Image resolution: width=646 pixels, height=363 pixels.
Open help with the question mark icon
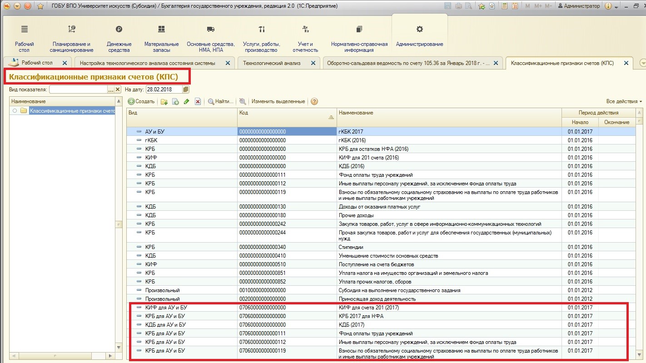[314, 102]
